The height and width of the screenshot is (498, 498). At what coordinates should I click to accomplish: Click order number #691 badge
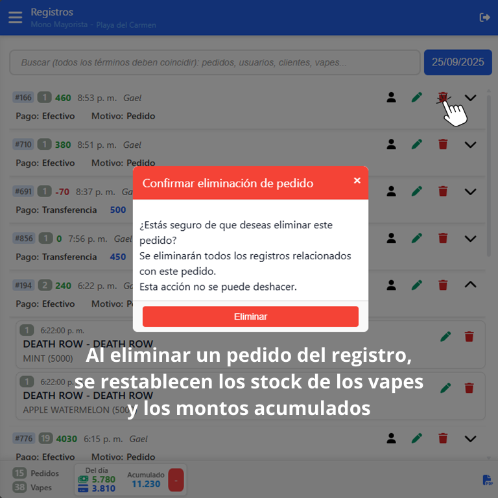[x=23, y=191]
